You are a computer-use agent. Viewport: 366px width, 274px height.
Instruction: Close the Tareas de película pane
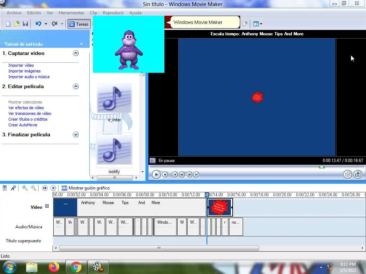(81, 44)
